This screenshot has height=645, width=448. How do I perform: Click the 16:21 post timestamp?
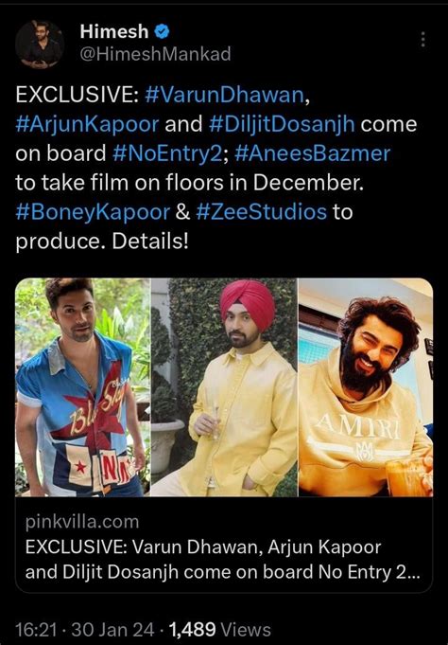coord(36,629)
